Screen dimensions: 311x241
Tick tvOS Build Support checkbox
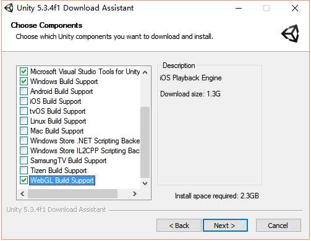click(x=23, y=111)
